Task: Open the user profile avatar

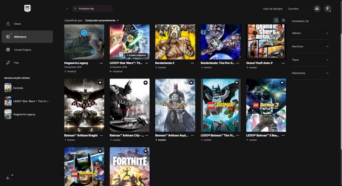Action: tap(328, 9)
